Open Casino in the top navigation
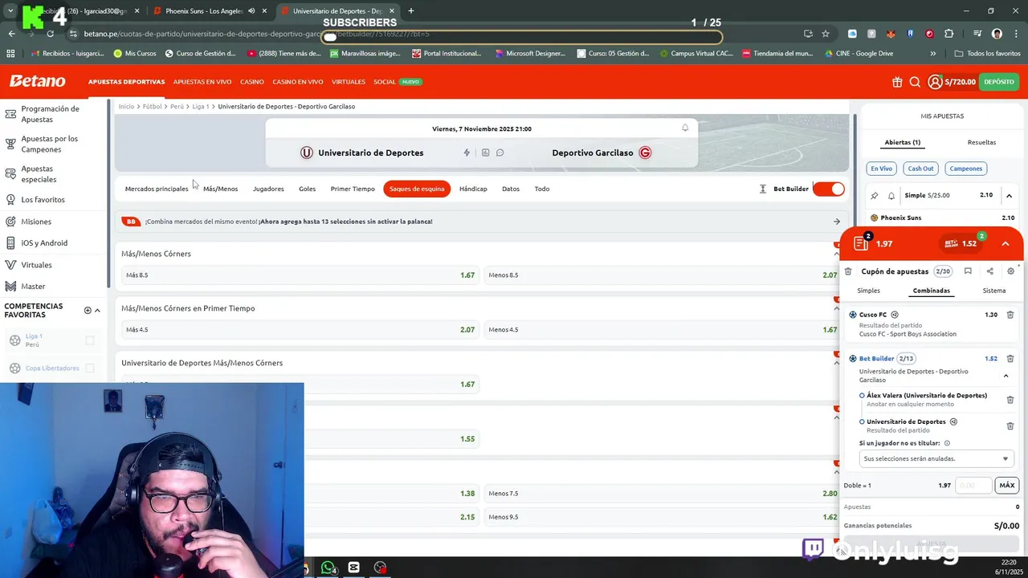This screenshot has width=1028, height=578. point(251,82)
